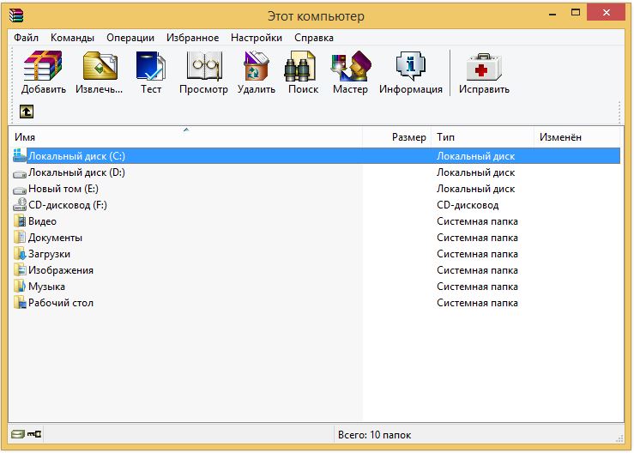Click the Загрузки folder icon
634x453 pixels.
(x=20, y=254)
